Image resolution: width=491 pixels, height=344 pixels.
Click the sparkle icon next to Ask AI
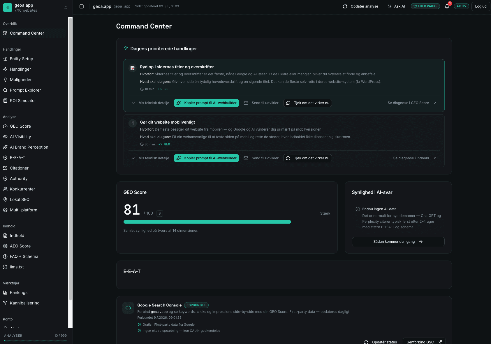[x=390, y=6]
